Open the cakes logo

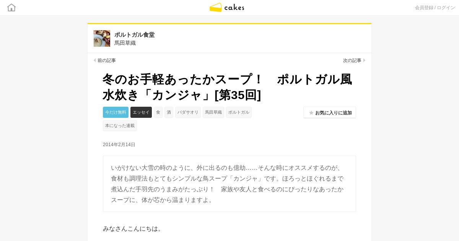(x=227, y=7)
